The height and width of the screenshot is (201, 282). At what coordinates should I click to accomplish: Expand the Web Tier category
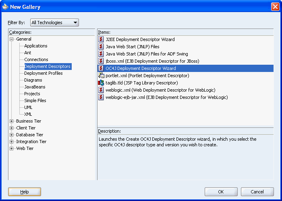click(12, 148)
